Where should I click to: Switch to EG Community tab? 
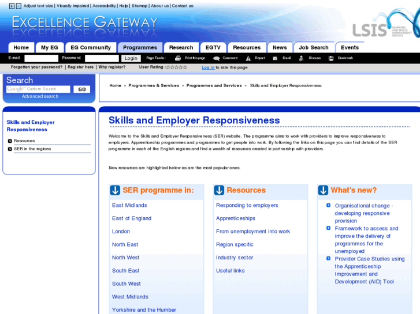[91, 48]
